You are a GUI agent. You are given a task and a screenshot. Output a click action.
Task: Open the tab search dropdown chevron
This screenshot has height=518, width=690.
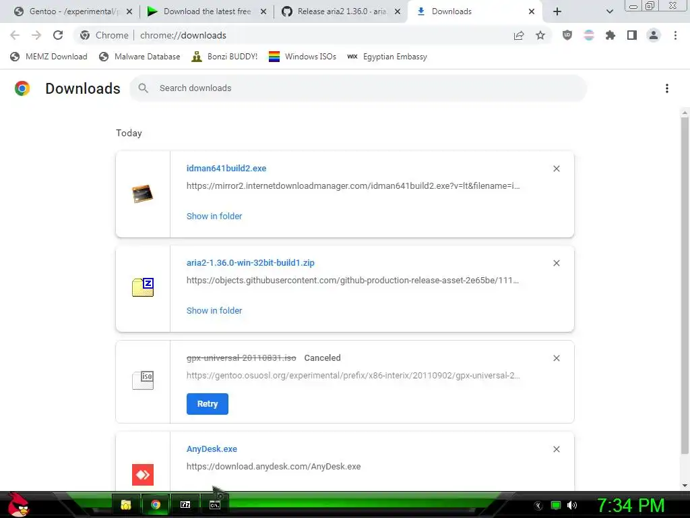pyautogui.click(x=609, y=11)
